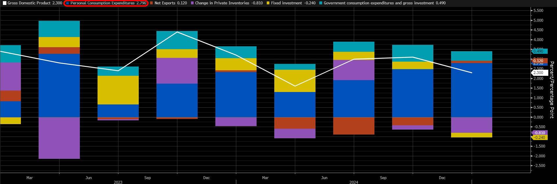Click the 5.000 y-axis tick label
Viewport: 557px width, 184px height.
pyautogui.click(x=538, y=21)
